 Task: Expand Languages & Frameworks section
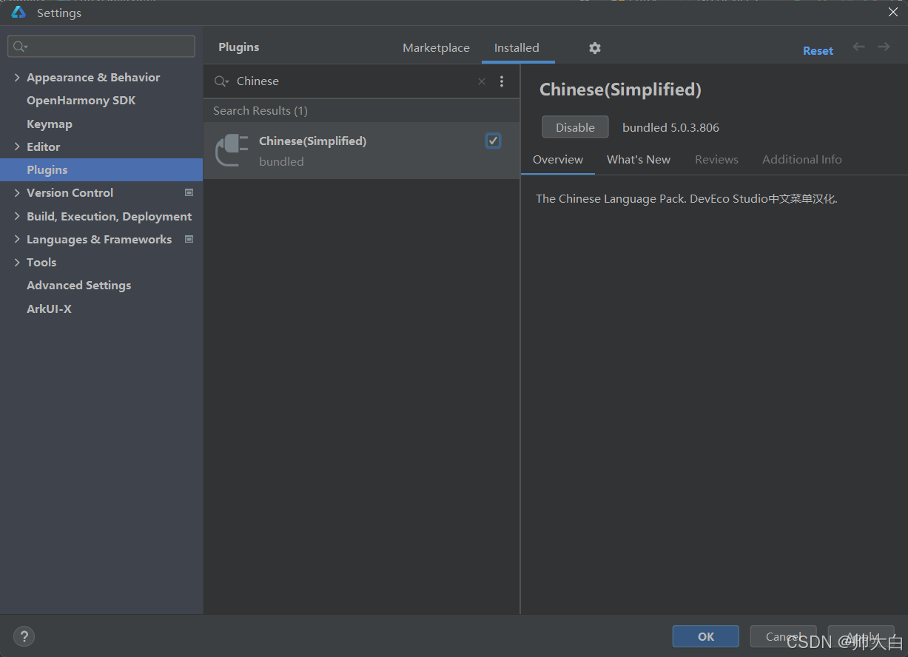pos(17,239)
